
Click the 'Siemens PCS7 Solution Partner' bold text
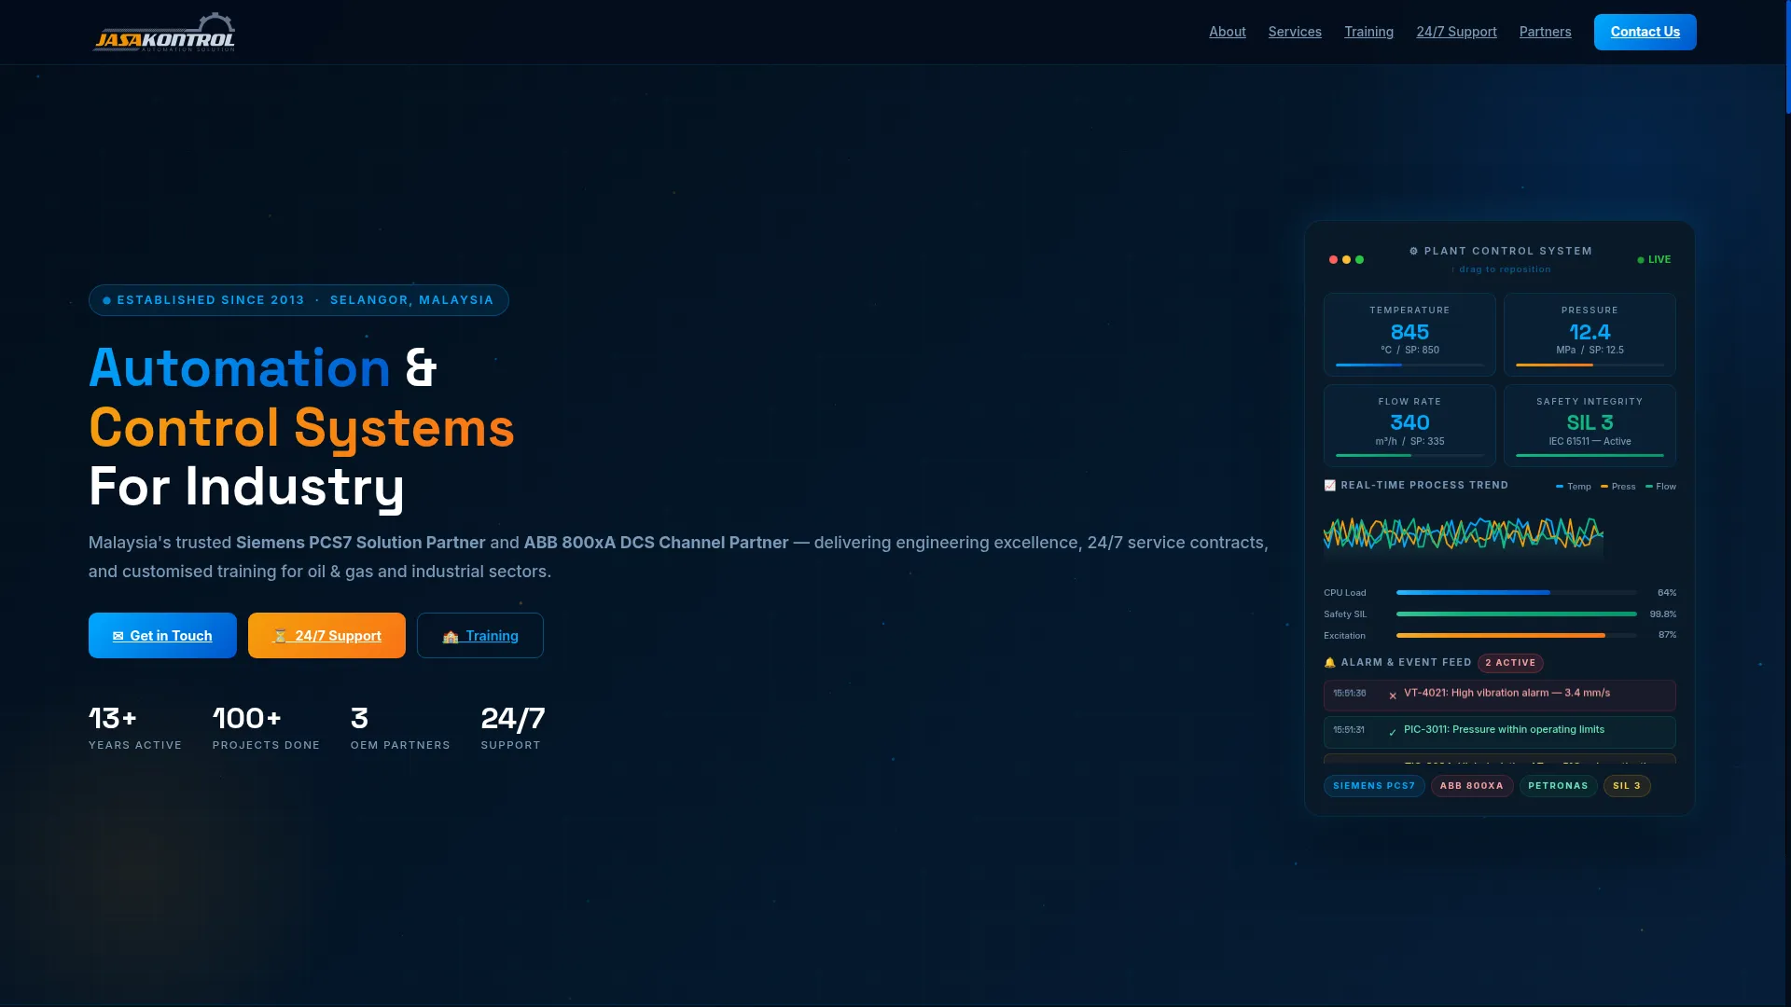[x=360, y=543]
